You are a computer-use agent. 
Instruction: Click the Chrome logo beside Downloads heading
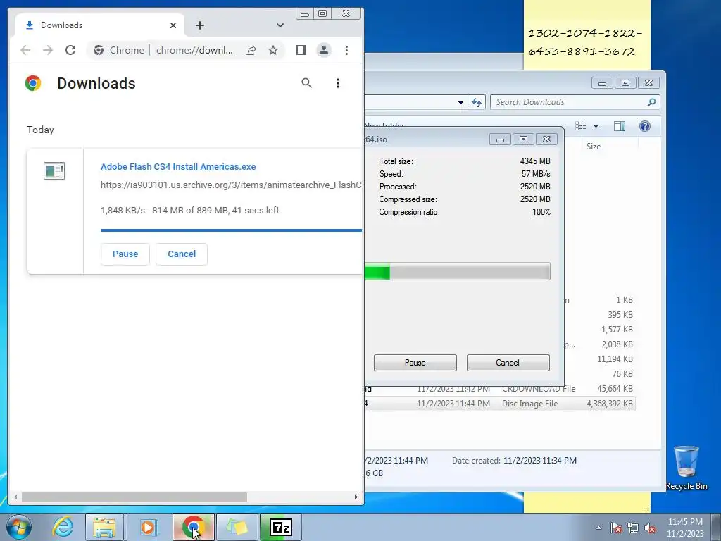(x=33, y=83)
